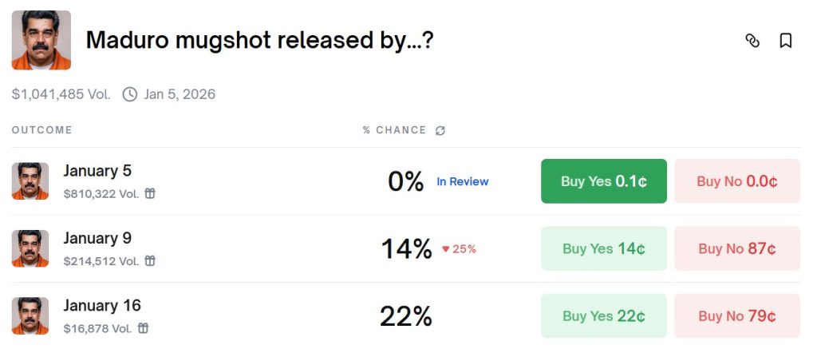Click the refresh icon beside % CHANCE
Image resolution: width=817 pixels, height=353 pixels.
click(440, 130)
